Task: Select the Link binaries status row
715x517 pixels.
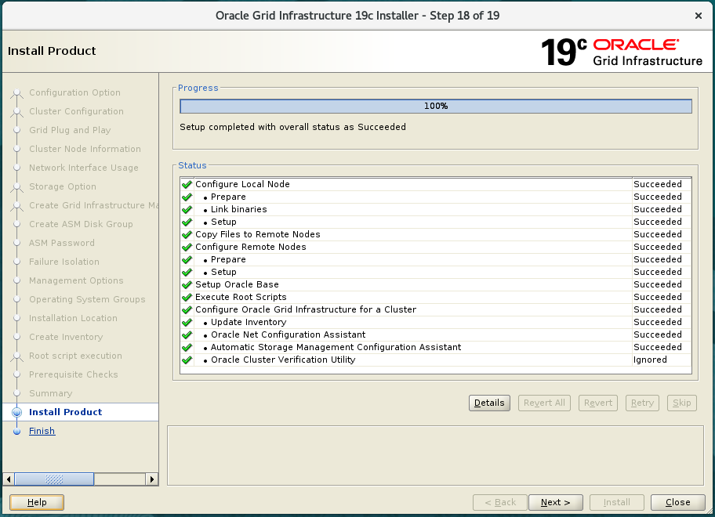Action: [436, 209]
